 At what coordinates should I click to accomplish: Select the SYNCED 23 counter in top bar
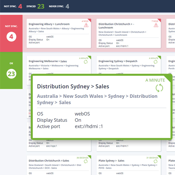coord(35,6)
